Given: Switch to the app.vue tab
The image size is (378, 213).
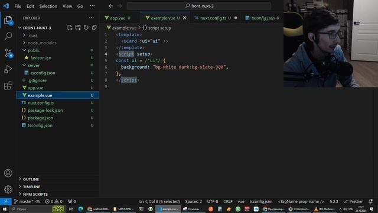Looking at the screenshot, I should [x=118, y=18].
